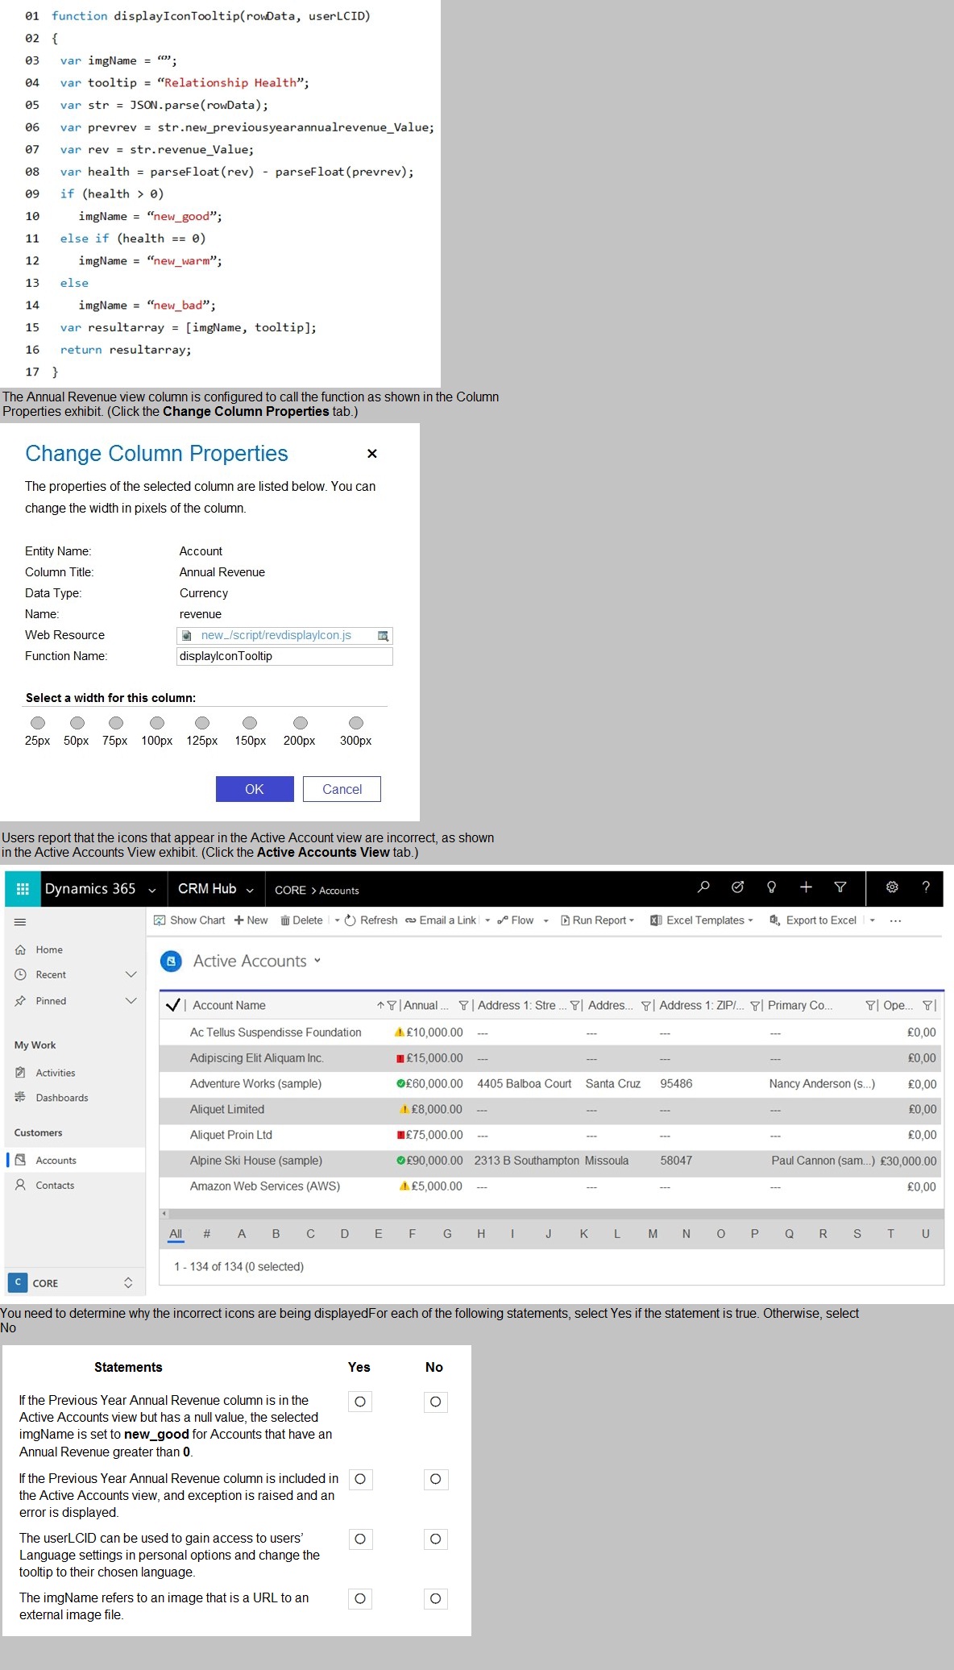
Task: Close the Change Column Properties dialog
Action: pos(372,454)
